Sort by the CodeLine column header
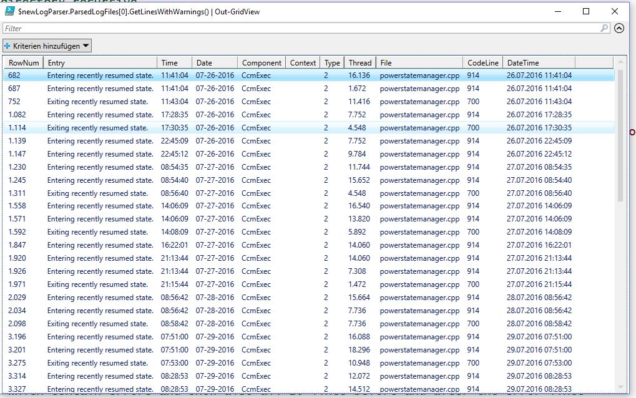This screenshot has height=398, width=636. coord(482,63)
